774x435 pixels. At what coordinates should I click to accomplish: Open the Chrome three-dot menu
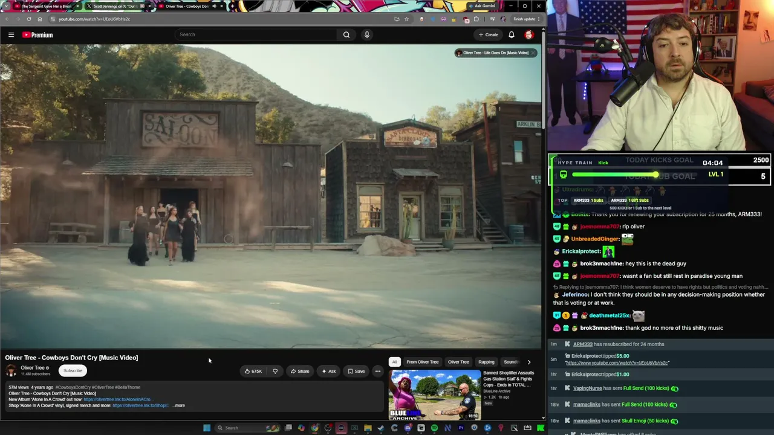click(539, 19)
